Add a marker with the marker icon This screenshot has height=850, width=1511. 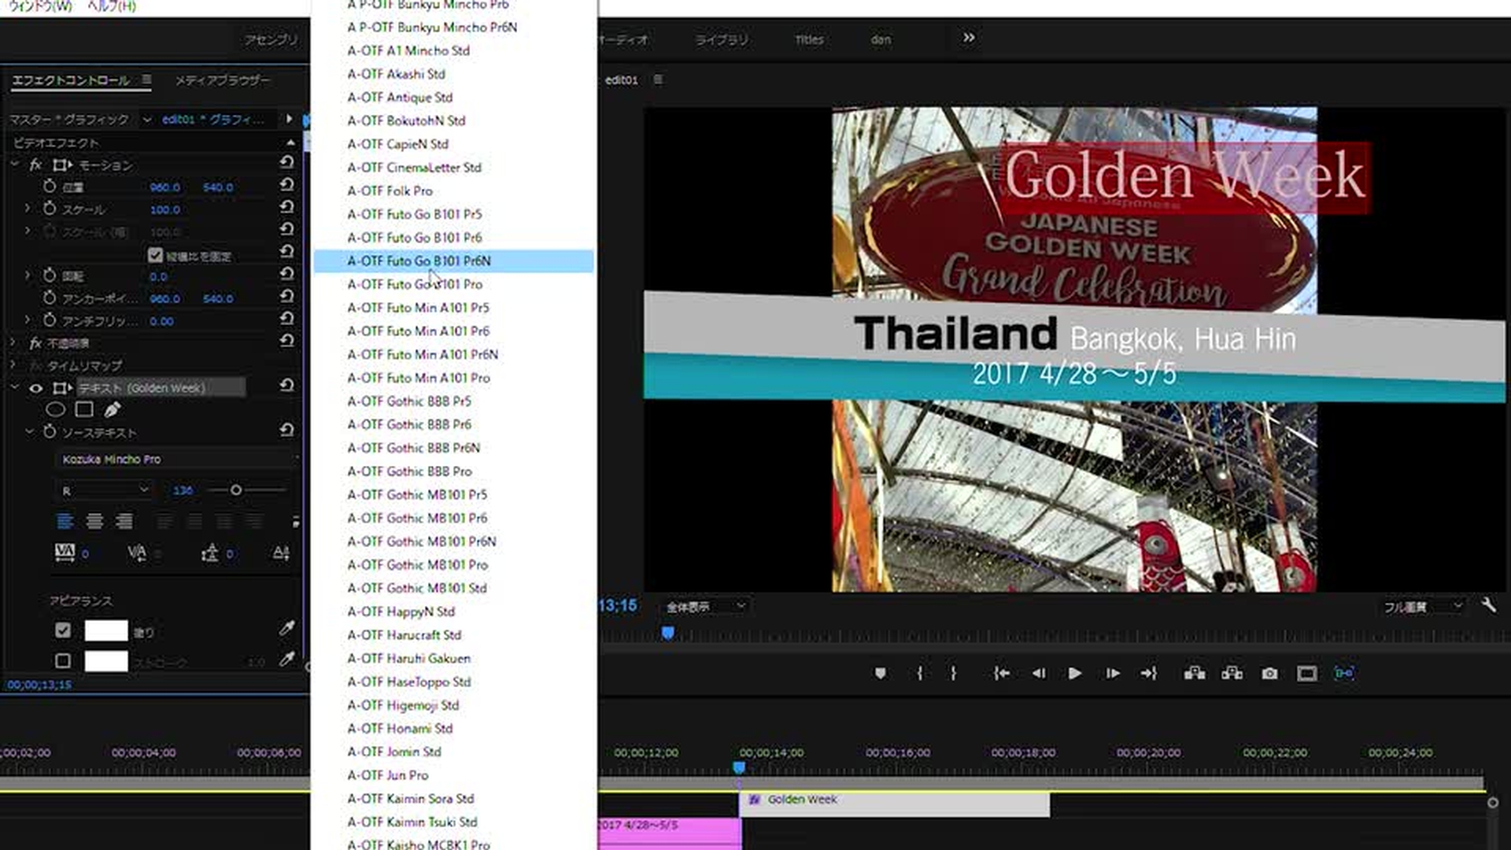pos(881,674)
